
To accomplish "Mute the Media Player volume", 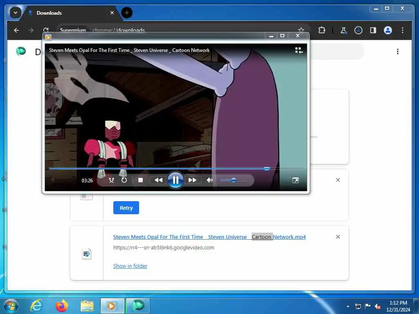I will click(210, 180).
